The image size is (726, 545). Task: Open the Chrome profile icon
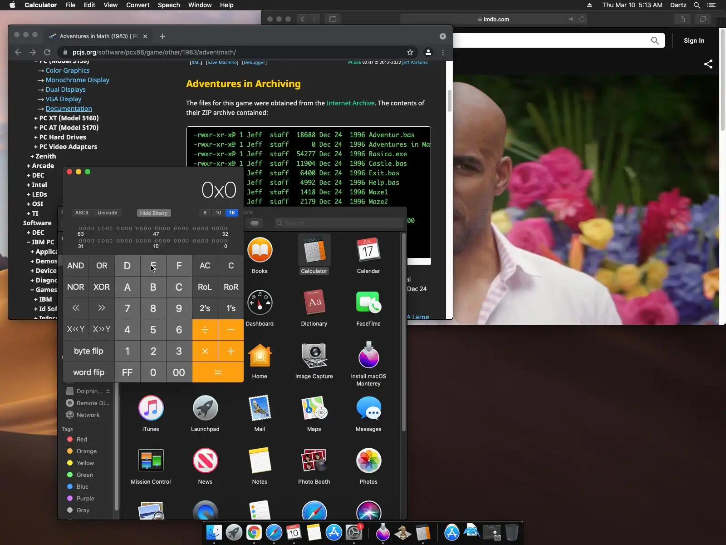coord(428,52)
